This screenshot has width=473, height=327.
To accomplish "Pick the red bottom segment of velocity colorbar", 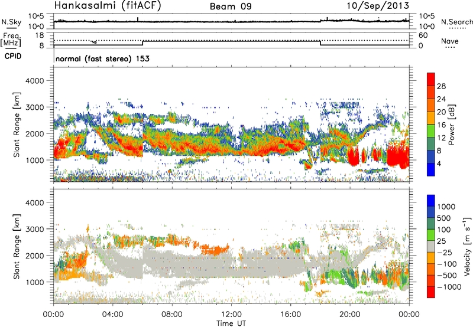I will click(431, 292).
